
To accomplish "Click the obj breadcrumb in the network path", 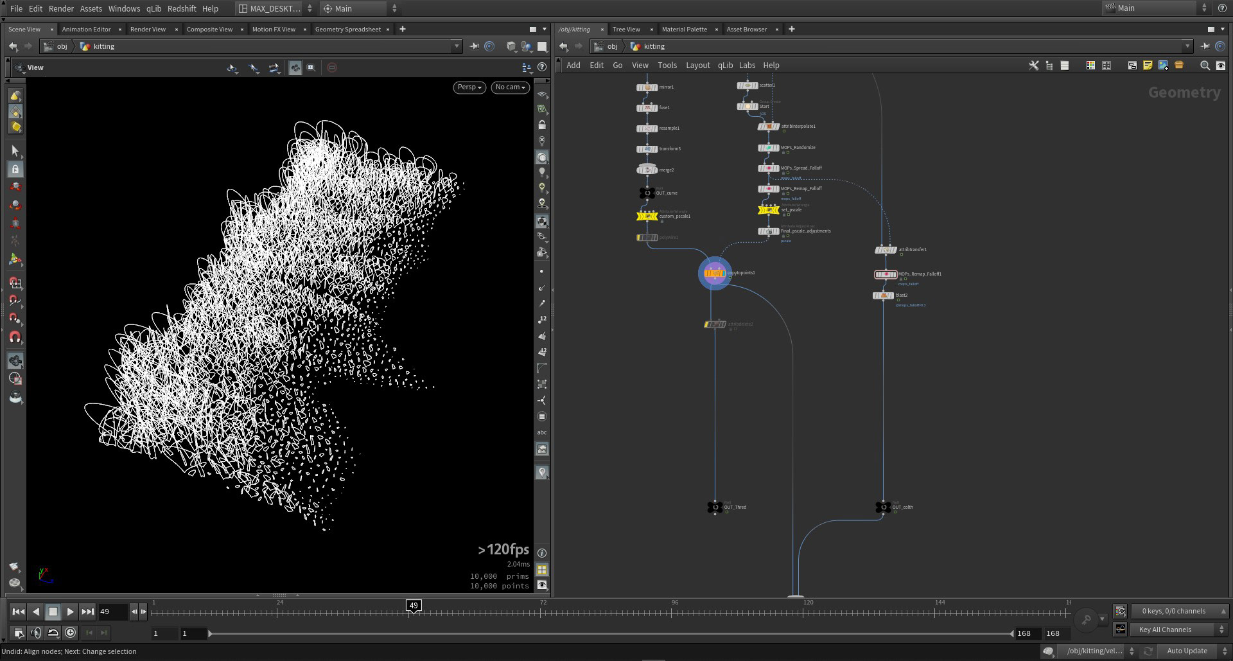I will pos(611,46).
